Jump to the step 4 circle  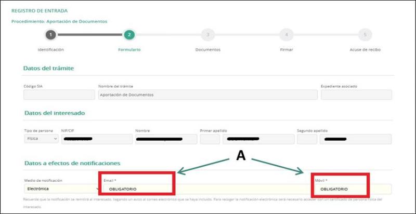[286, 35]
